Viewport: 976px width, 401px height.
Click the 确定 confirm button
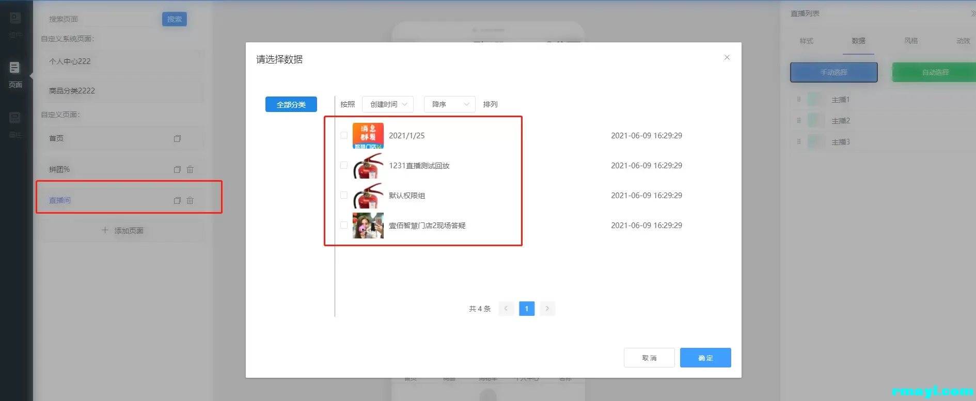tap(705, 358)
